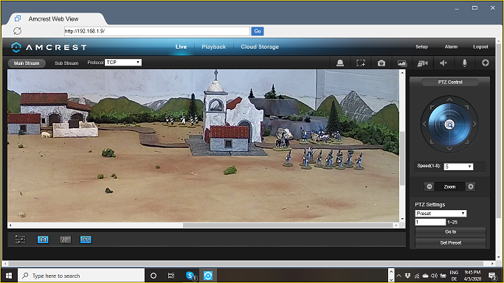The height and width of the screenshot is (283, 504).
Task: Click the Set Preset button
Action: (450, 243)
